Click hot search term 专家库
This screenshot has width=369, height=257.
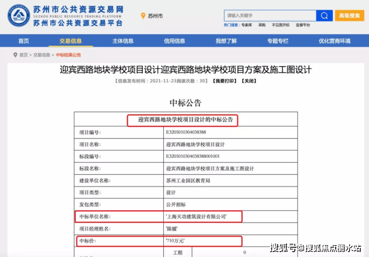[247, 25]
